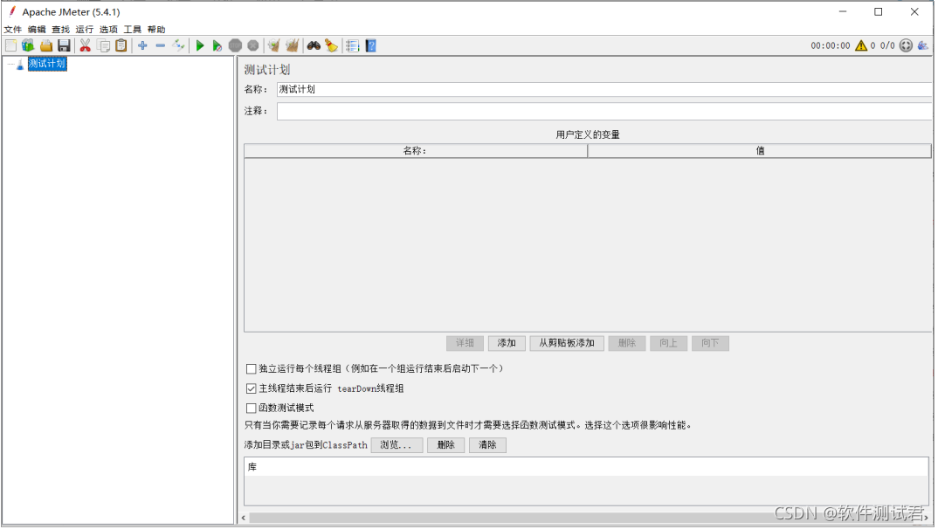Open the 文件 menu
Image resolution: width=938 pixels, height=529 pixels.
pyautogui.click(x=12, y=30)
